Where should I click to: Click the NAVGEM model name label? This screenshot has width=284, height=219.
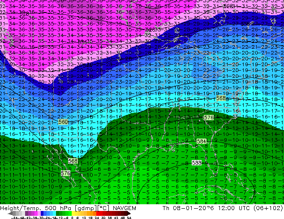click(124, 208)
